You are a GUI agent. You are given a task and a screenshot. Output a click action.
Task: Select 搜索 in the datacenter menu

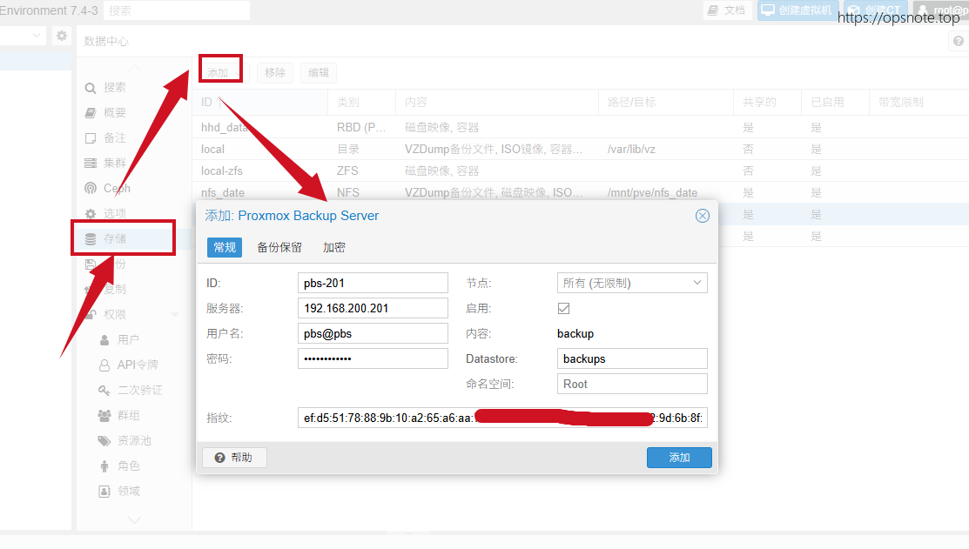pyautogui.click(x=115, y=88)
